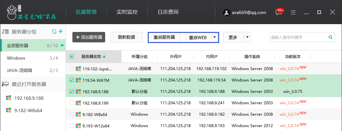The image size is (342, 131).
Task: Click the refresh server groups icon
Action: 54,32
